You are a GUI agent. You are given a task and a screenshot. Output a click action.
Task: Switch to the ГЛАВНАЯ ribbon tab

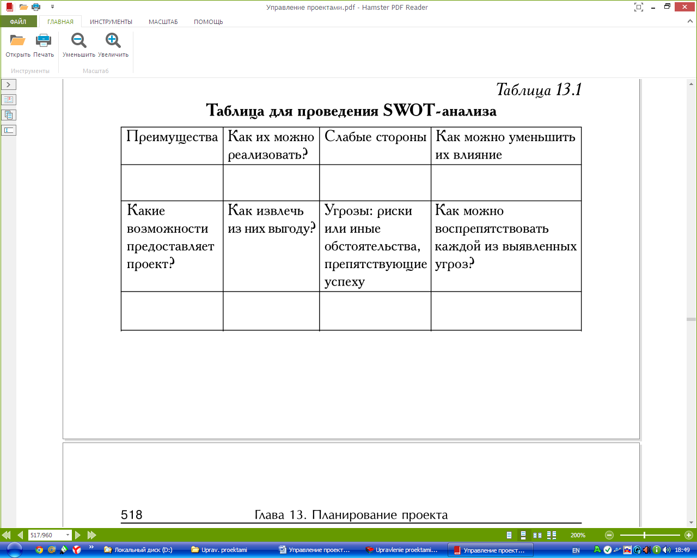(x=60, y=22)
